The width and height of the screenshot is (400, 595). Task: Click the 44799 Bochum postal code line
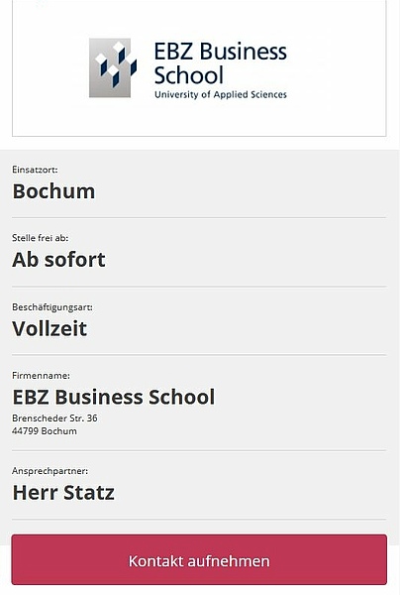[45, 431]
